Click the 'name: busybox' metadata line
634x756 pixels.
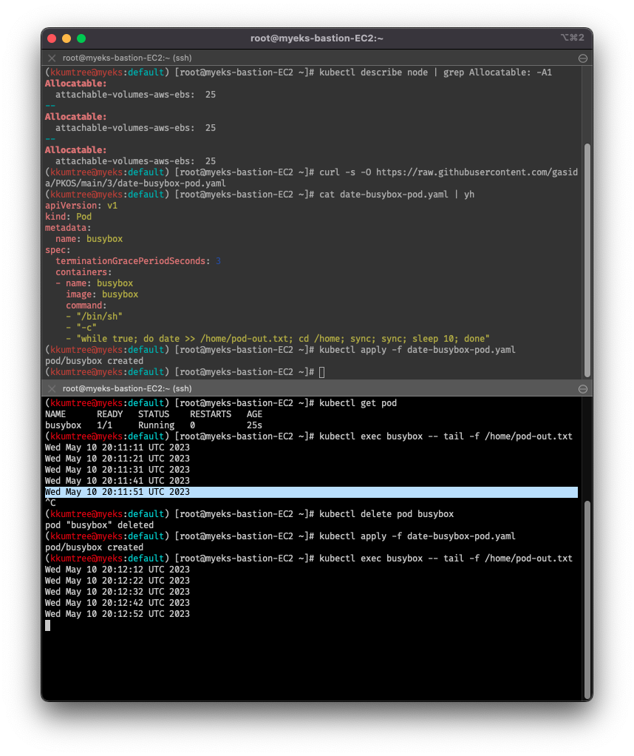click(89, 239)
